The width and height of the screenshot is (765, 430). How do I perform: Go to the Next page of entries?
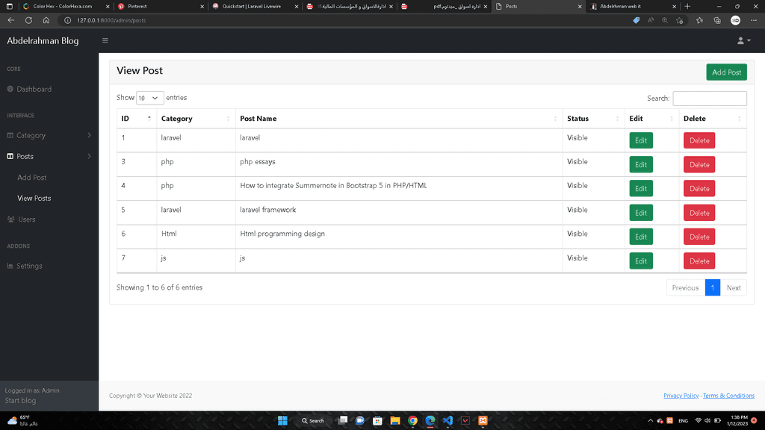[x=734, y=287]
